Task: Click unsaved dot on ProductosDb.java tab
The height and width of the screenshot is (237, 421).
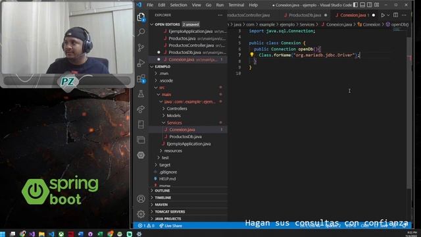Action: tap(326, 15)
